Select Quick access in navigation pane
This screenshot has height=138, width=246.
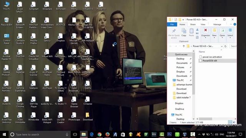tap(181, 54)
